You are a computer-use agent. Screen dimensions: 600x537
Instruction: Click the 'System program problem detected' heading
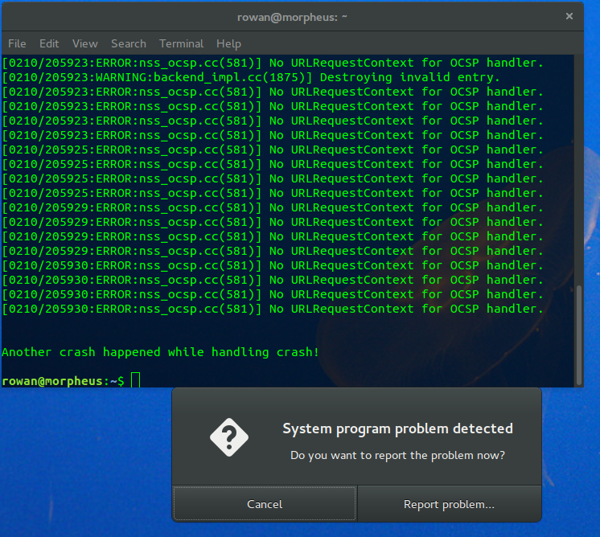[397, 428]
